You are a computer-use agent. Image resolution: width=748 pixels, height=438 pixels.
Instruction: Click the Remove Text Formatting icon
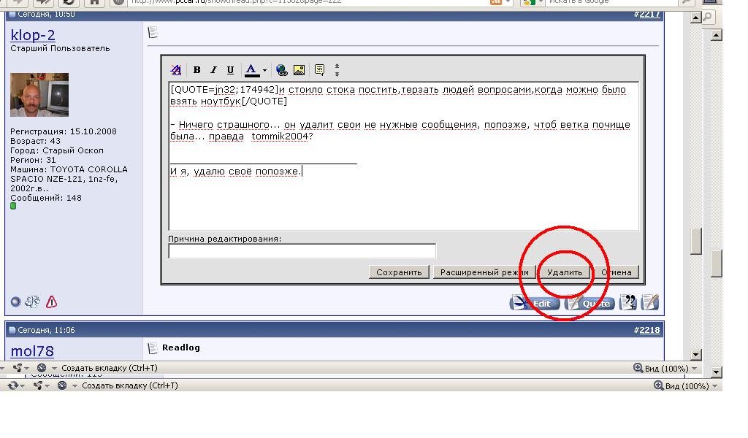click(x=176, y=70)
